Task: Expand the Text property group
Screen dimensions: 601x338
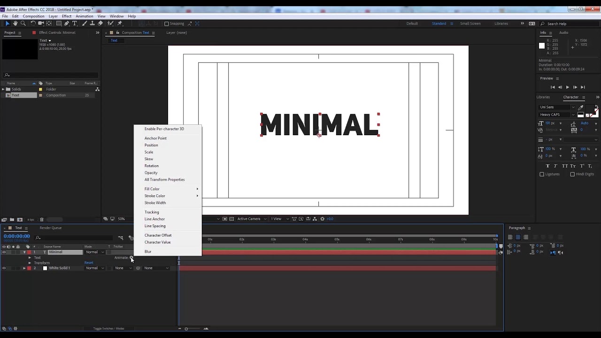Action: 30,258
